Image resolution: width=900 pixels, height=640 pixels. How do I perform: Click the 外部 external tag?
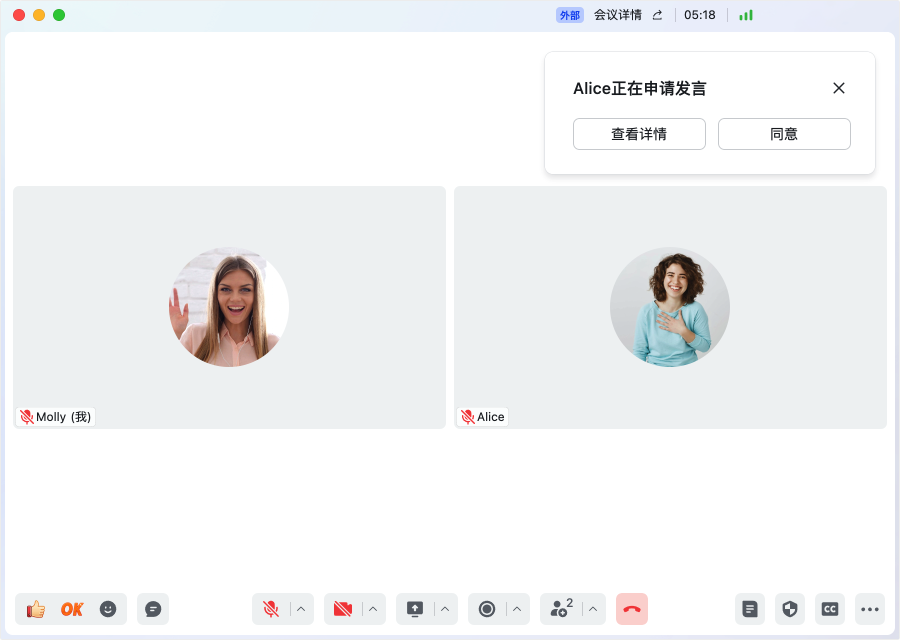click(570, 15)
